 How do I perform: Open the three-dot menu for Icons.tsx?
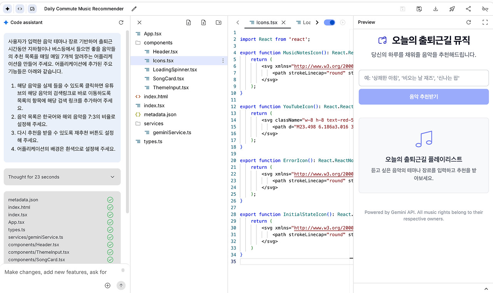tap(223, 61)
